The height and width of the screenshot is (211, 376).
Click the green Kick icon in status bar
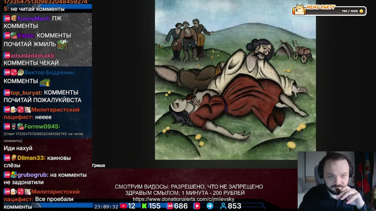click(144, 206)
